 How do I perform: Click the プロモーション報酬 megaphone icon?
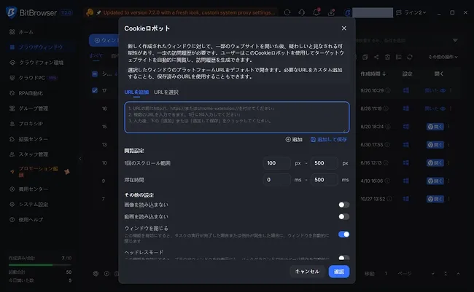(12, 172)
